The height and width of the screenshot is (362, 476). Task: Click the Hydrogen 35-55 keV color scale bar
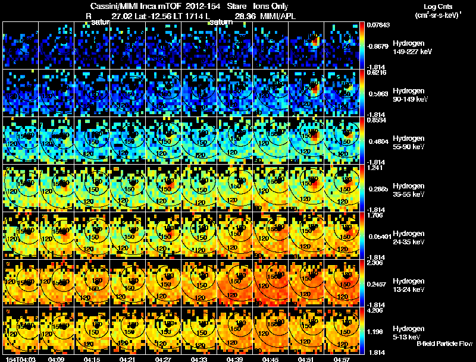(362, 188)
